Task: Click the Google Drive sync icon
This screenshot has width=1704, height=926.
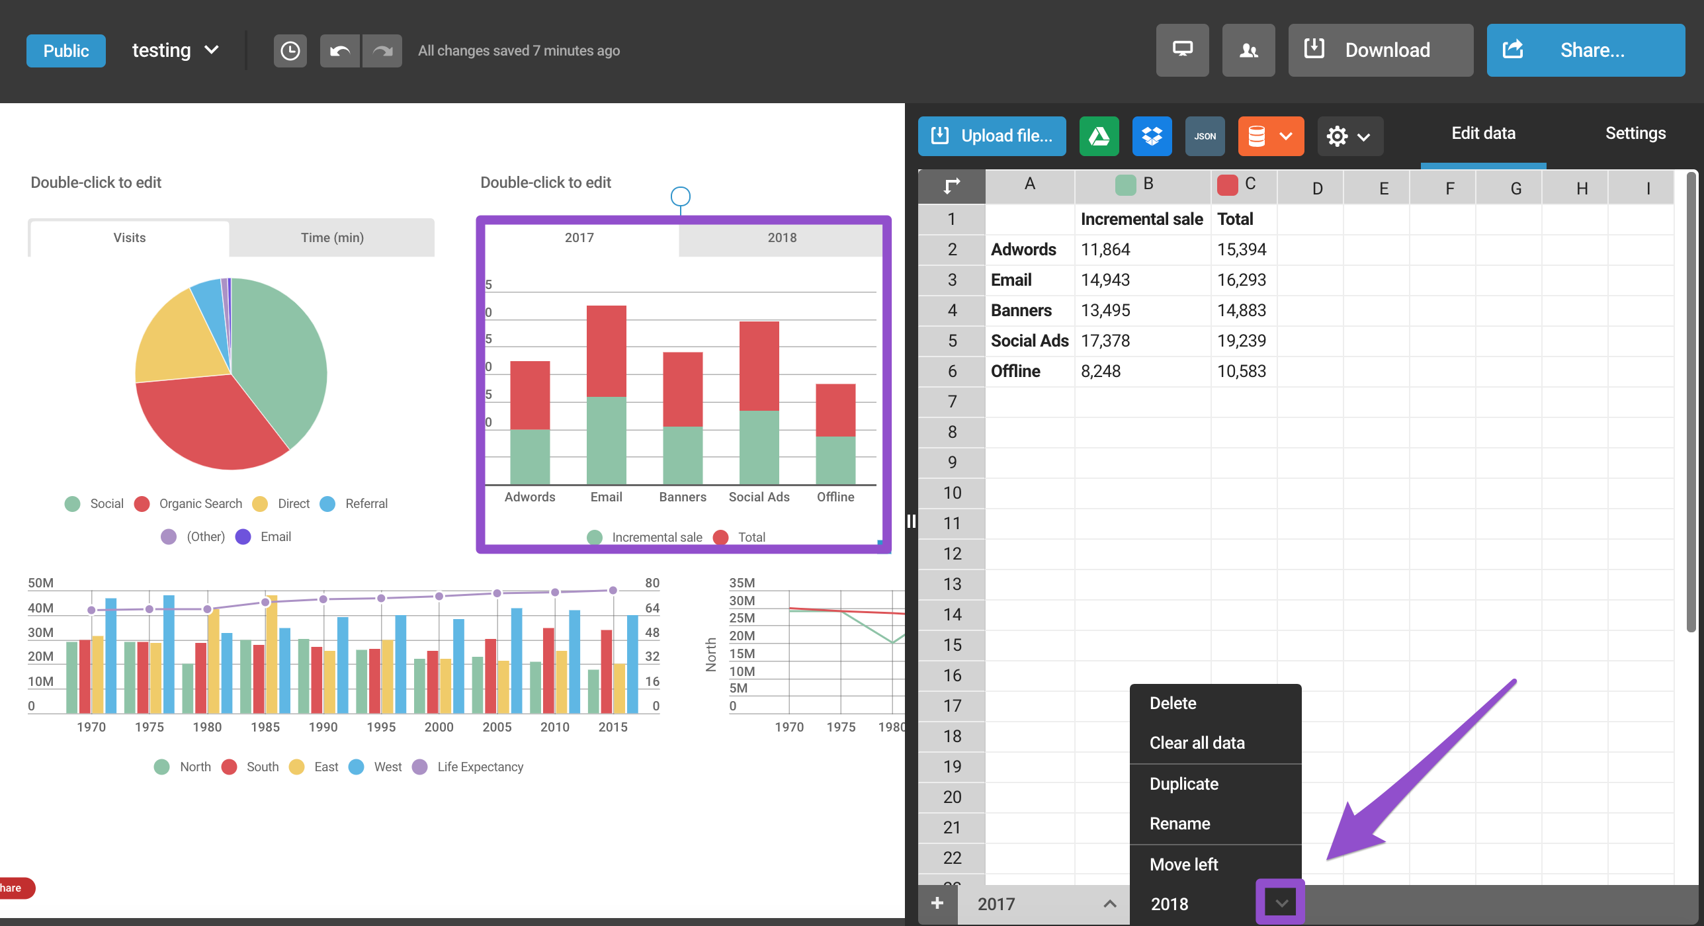Action: (x=1097, y=134)
